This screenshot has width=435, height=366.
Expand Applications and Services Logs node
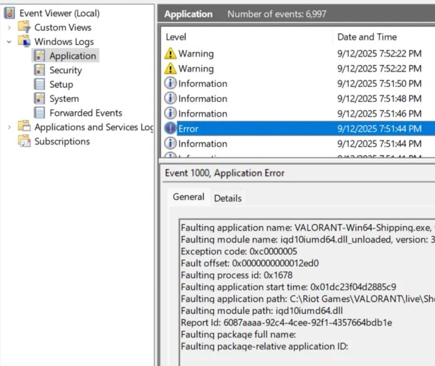click(9, 127)
